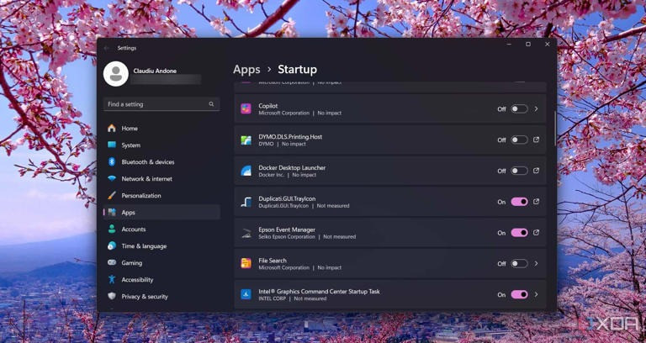Click the user profile avatar
The width and height of the screenshot is (646, 343).
(x=115, y=75)
